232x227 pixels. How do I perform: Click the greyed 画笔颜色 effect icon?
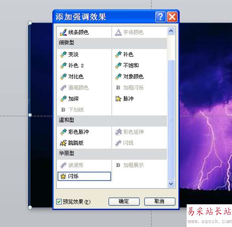(63, 88)
